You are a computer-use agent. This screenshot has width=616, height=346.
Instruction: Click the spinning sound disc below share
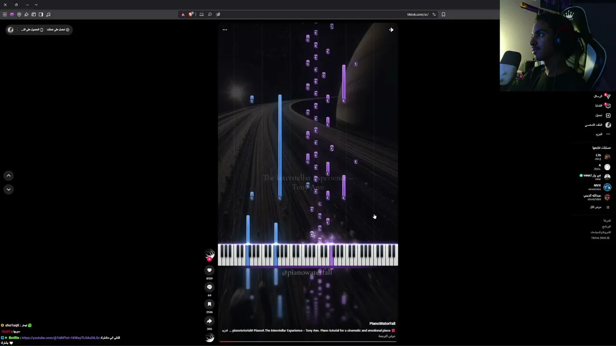click(209, 337)
